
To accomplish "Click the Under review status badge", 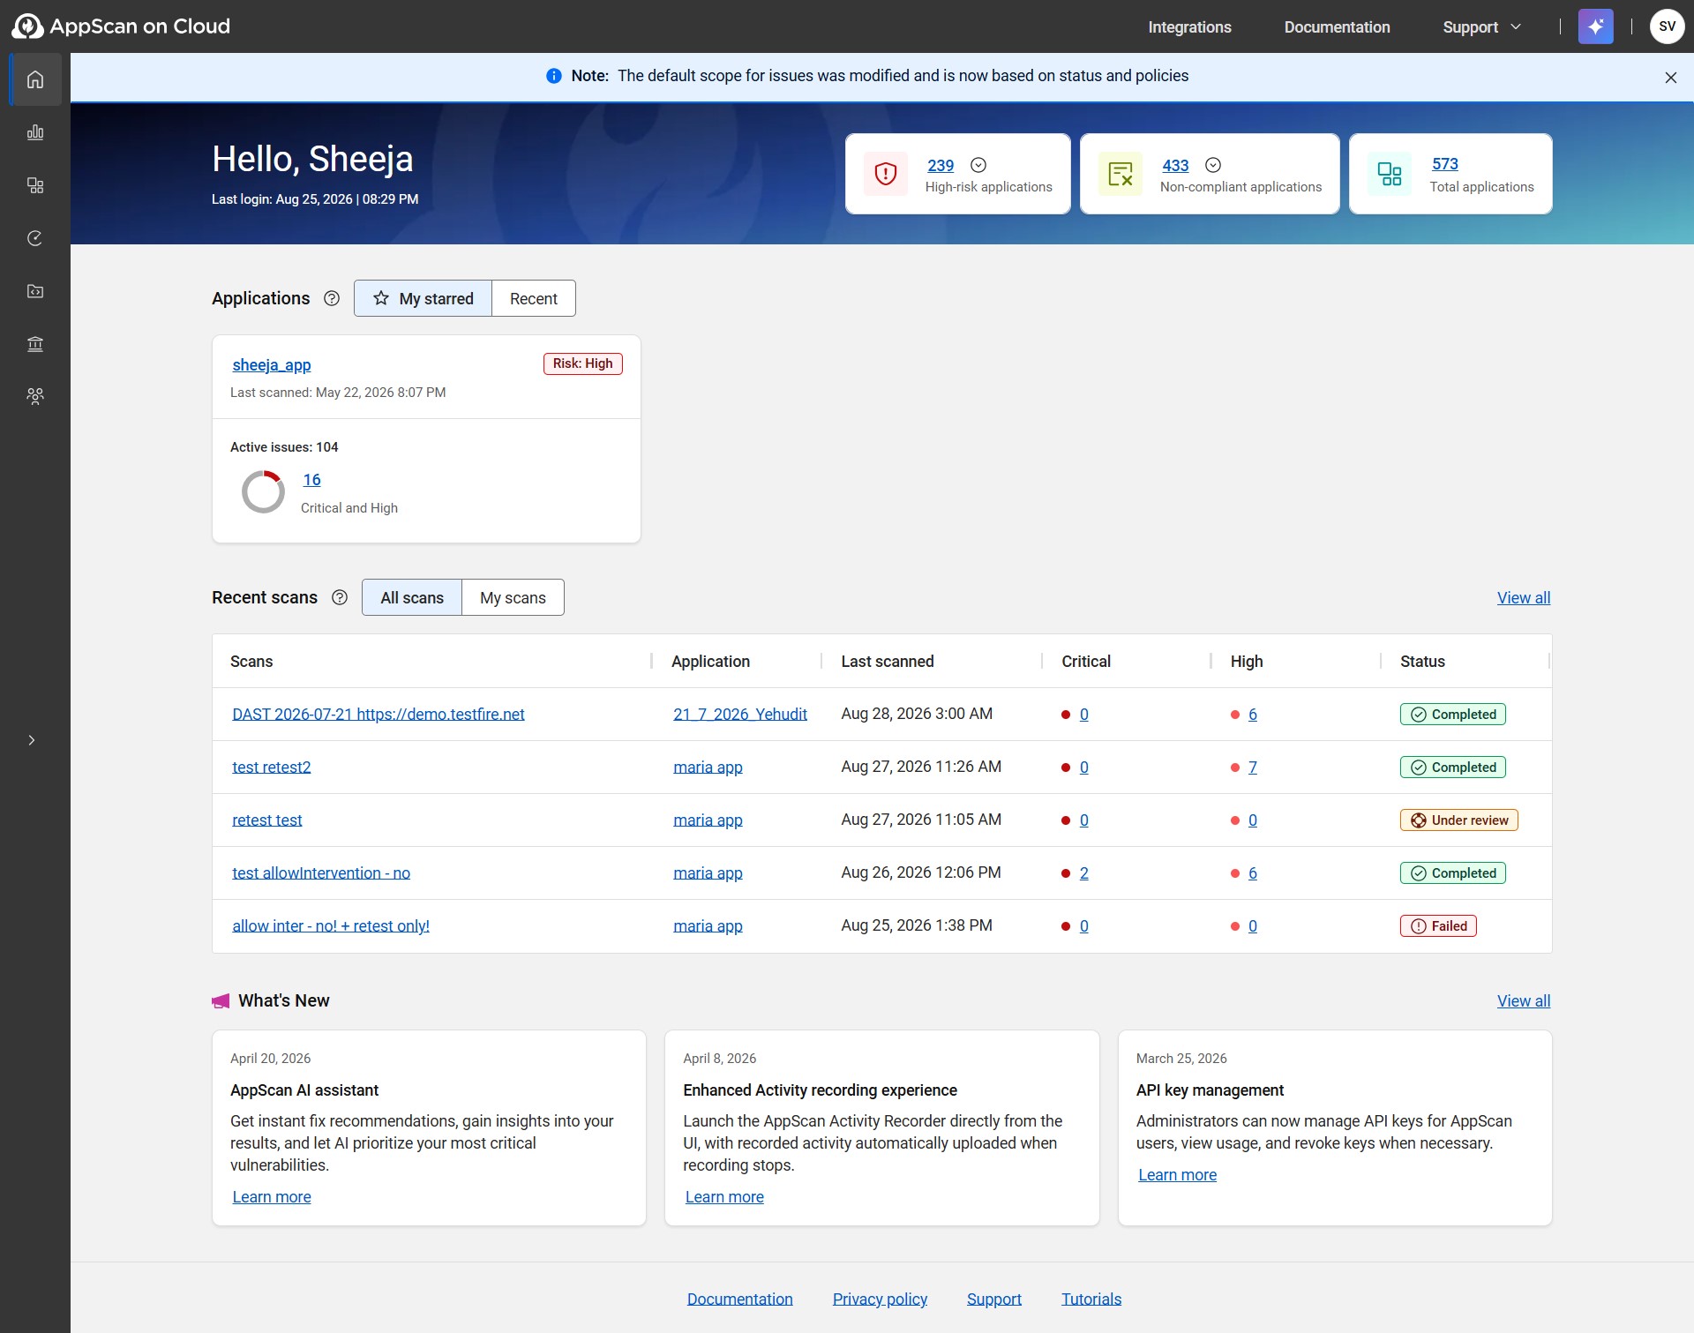I will pyautogui.click(x=1458, y=820).
